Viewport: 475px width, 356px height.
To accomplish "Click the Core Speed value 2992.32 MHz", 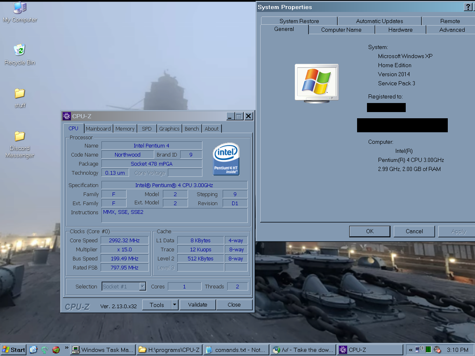I will [125, 240].
